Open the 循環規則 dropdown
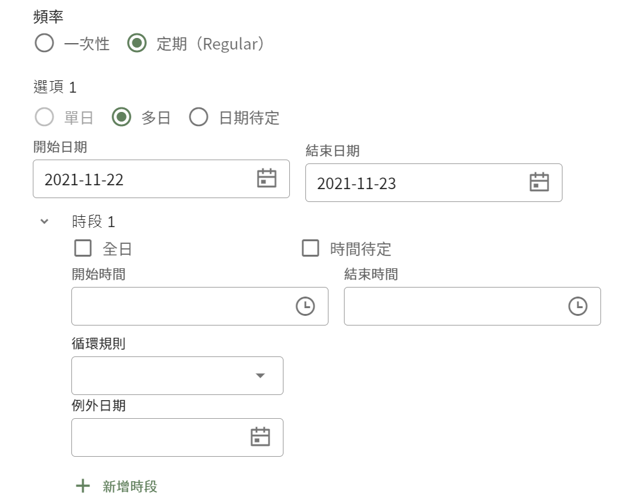639x496 pixels. point(177,376)
